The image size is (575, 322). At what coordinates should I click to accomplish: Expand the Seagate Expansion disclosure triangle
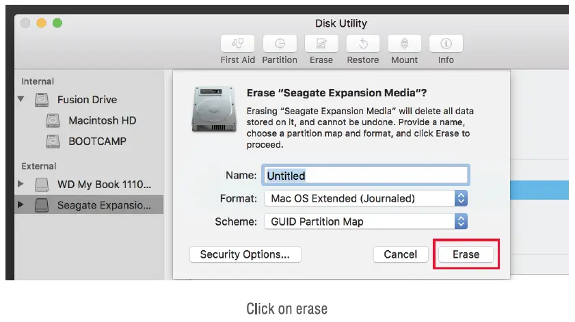(21, 204)
